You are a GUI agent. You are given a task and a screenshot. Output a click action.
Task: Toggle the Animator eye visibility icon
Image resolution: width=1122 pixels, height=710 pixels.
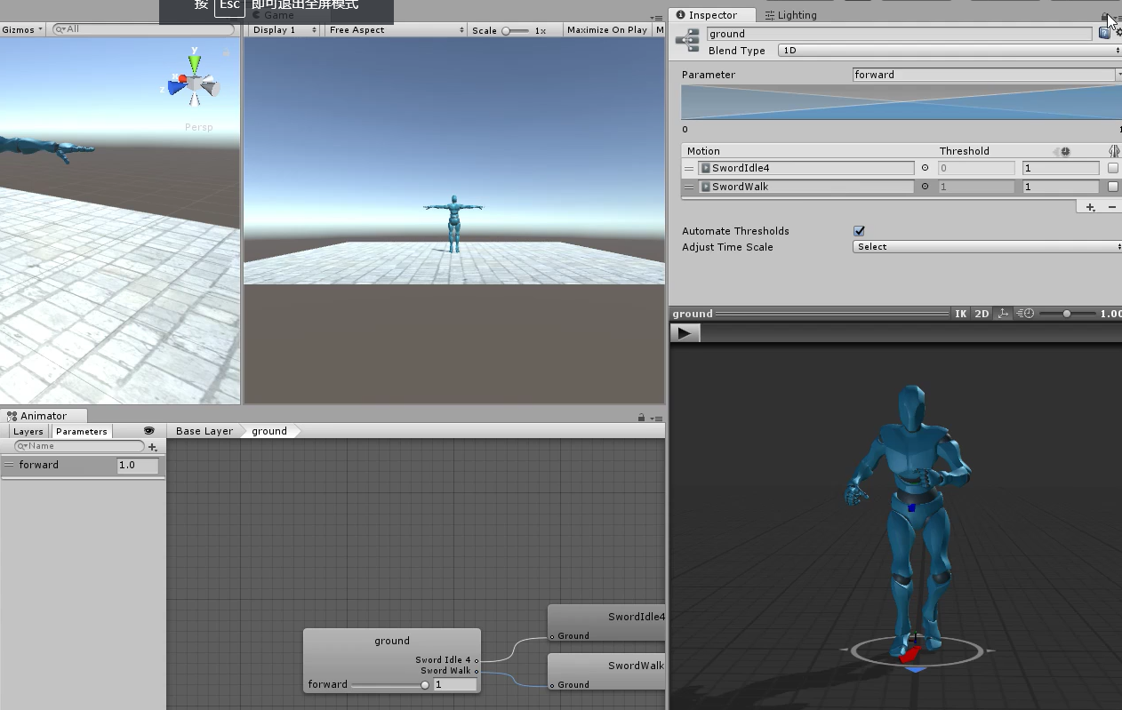pyautogui.click(x=148, y=431)
